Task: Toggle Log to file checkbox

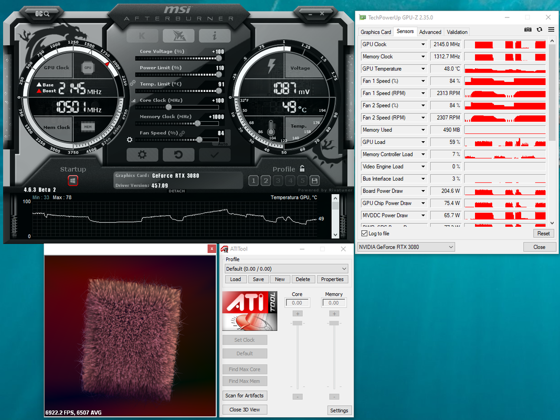Action: coord(364,233)
